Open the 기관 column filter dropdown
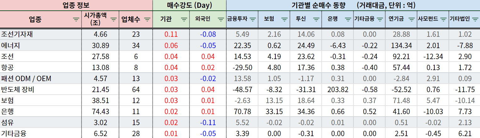Screen dimensions: 480x138 184,19
